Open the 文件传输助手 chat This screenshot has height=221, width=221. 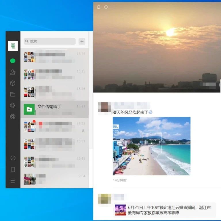click(55, 109)
